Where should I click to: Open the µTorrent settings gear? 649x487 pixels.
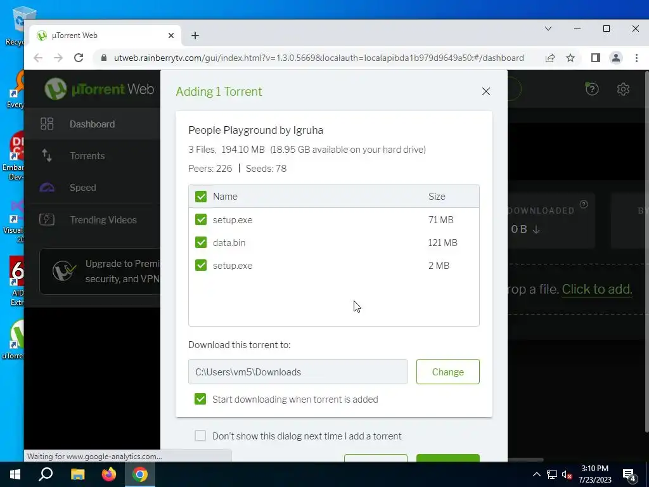[623, 89]
